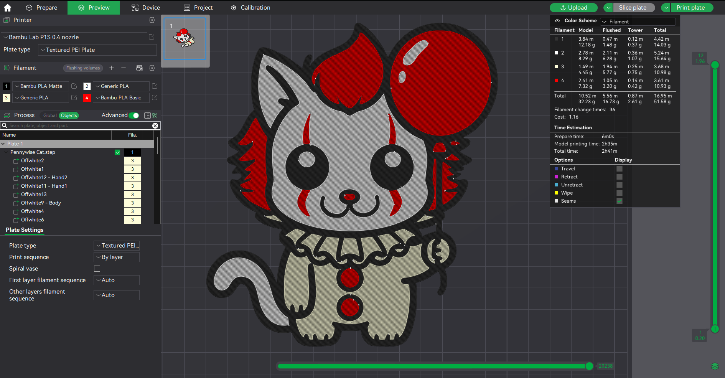Enable the Spiral vase checkbox
725x378 pixels.
(x=97, y=269)
